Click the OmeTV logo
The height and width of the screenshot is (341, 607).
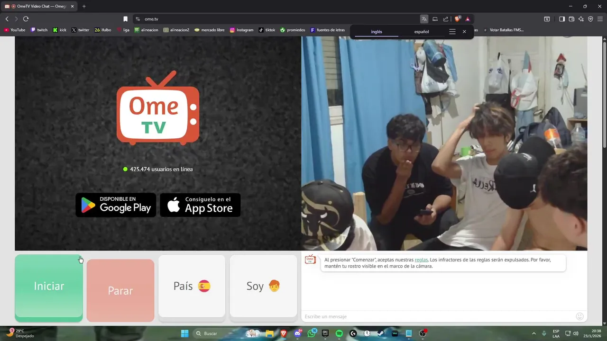pyautogui.click(x=158, y=108)
